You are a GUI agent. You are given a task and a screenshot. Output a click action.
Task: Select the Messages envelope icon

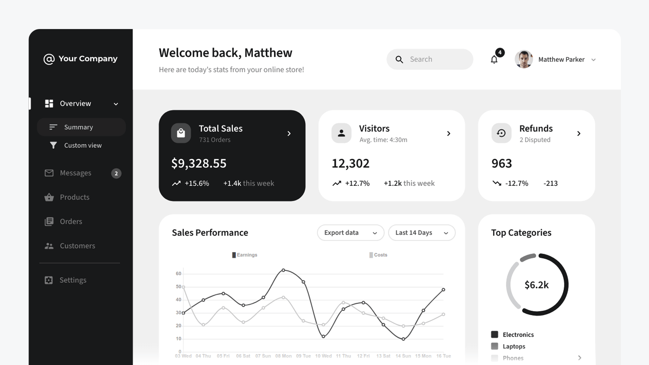pyautogui.click(x=48, y=173)
